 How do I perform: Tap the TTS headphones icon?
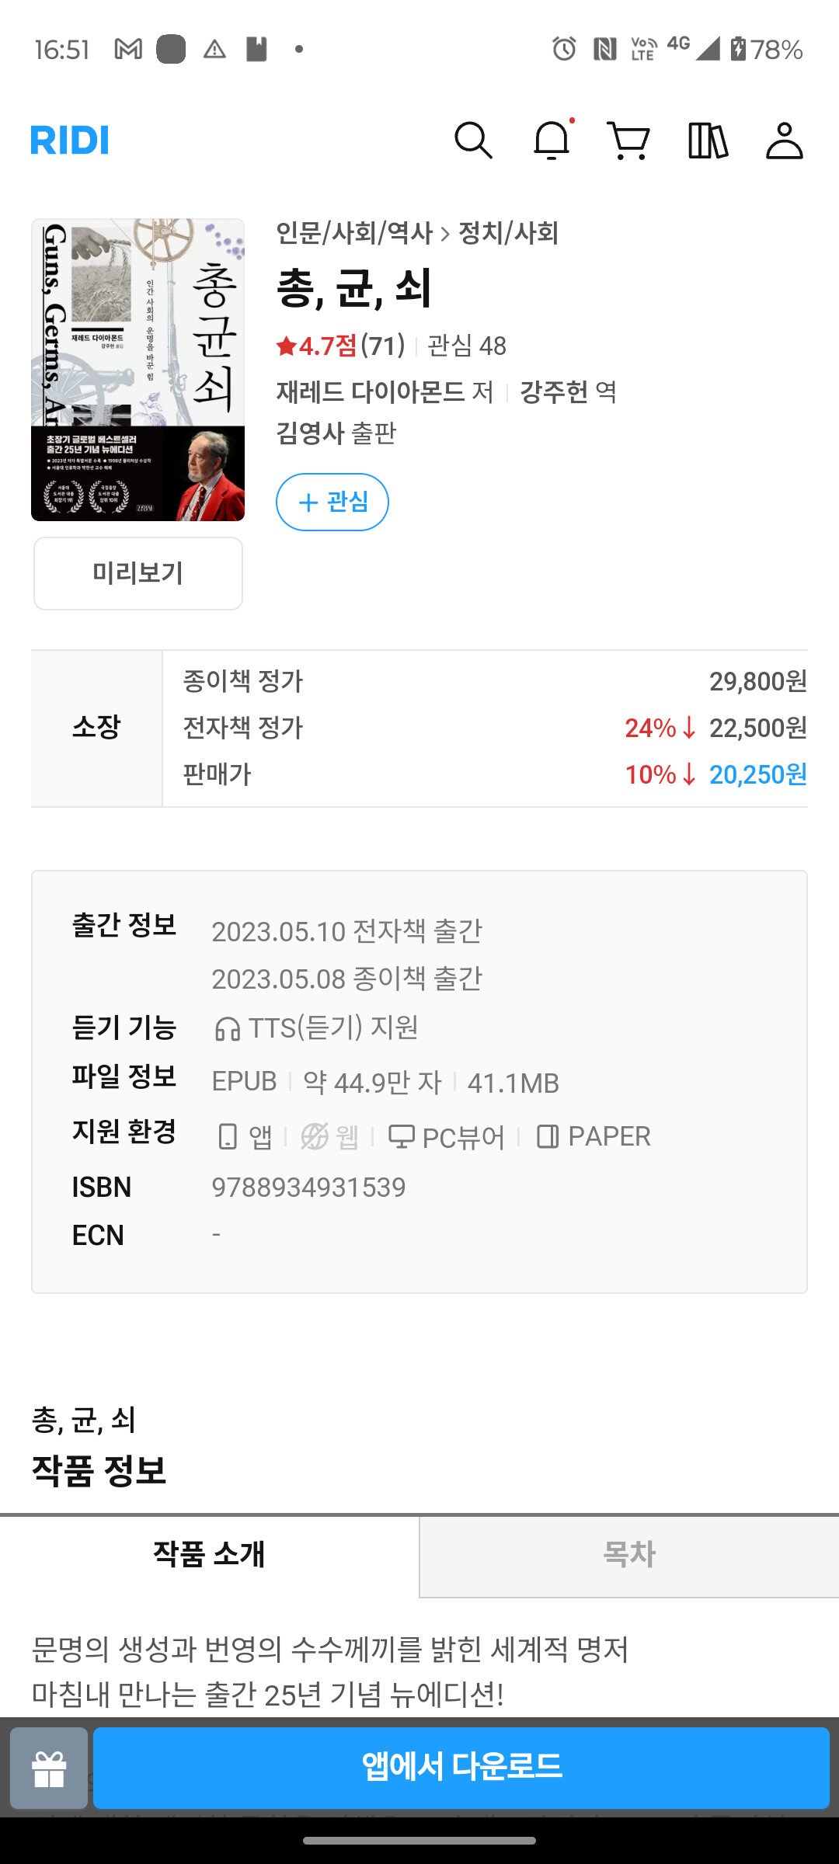227,1029
